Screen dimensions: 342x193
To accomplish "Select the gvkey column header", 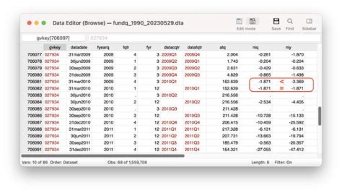I will click(52, 48).
